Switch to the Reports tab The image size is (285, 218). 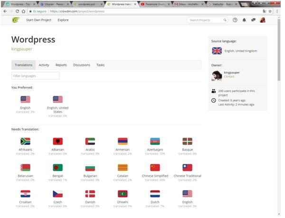point(61,65)
